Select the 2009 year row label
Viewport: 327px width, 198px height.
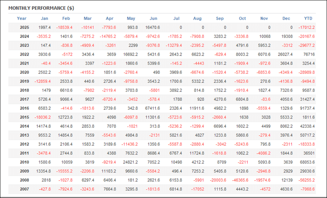point(24,171)
